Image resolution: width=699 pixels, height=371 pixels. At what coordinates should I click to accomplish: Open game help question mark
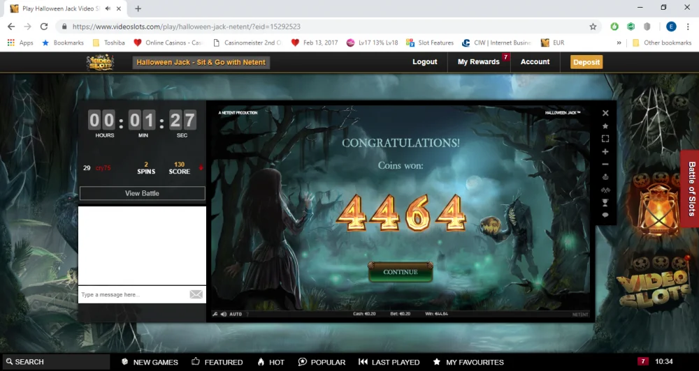(x=247, y=314)
